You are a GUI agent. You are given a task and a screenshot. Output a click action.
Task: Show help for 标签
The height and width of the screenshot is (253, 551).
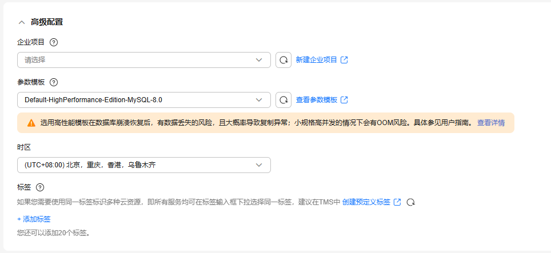point(40,187)
